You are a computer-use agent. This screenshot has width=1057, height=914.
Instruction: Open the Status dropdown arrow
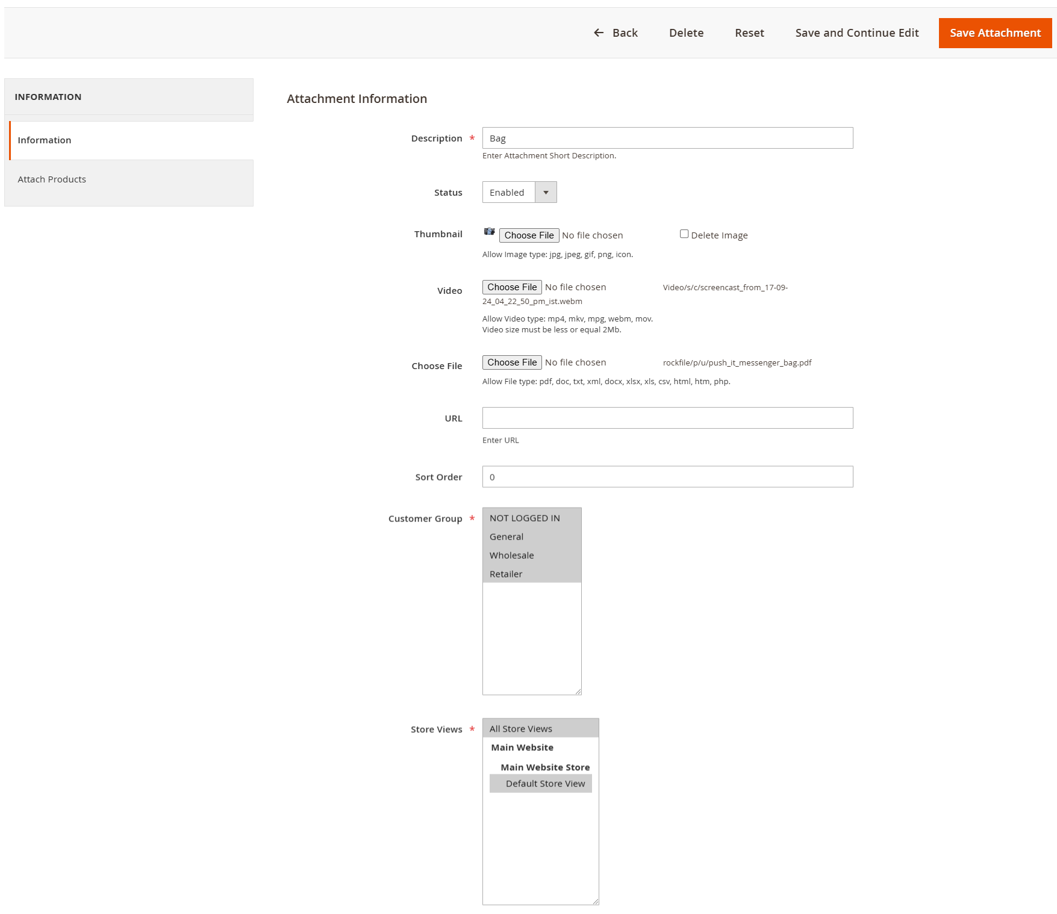coord(546,192)
